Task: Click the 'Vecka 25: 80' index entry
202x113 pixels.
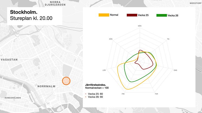Action: point(95,94)
